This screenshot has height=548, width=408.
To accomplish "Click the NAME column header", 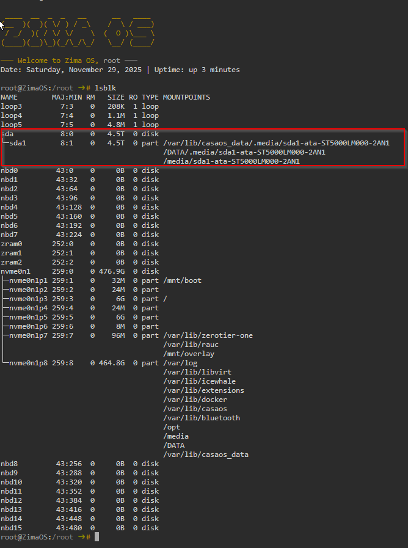I will pos(9,97).
